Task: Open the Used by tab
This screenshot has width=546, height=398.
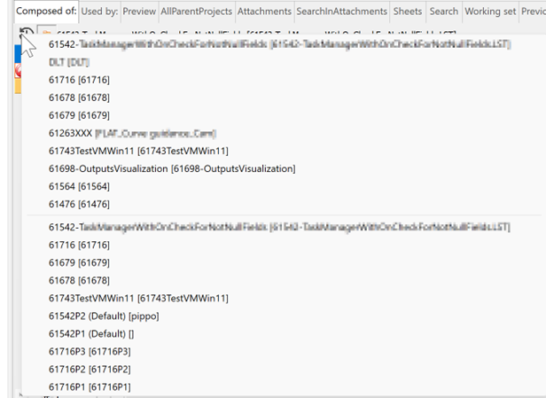Action: coord(99,12)
